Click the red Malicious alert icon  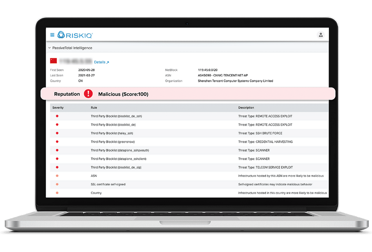tap(88, 94)
